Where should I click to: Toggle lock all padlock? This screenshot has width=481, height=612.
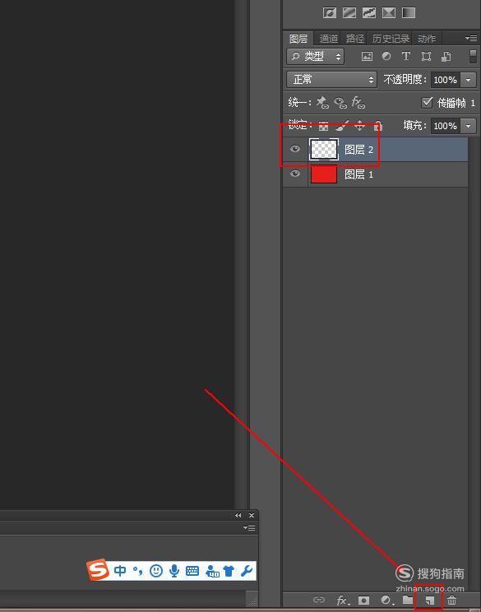(x=377, y=126)
